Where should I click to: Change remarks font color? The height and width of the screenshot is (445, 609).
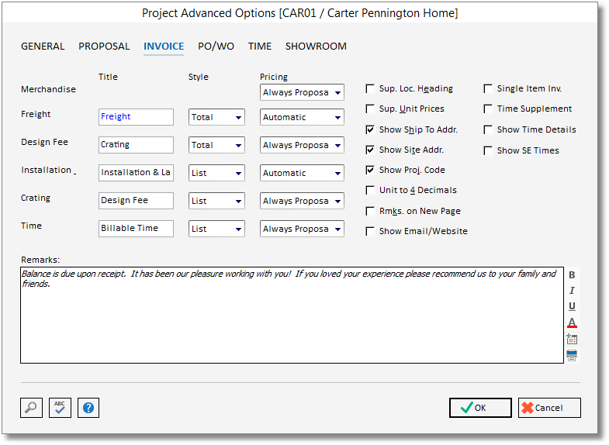(x=572, y=323)
